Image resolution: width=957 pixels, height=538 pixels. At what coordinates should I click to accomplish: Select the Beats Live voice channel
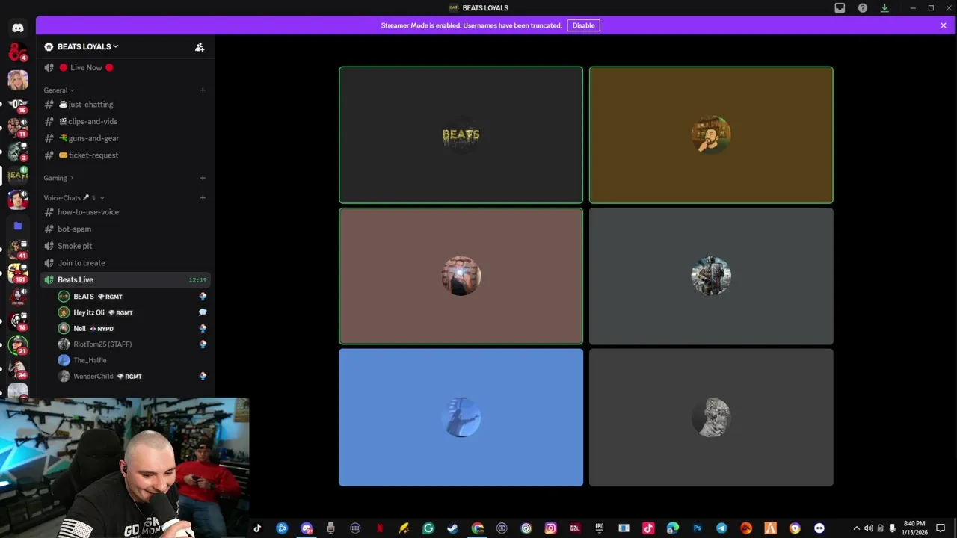click(125, 279)
